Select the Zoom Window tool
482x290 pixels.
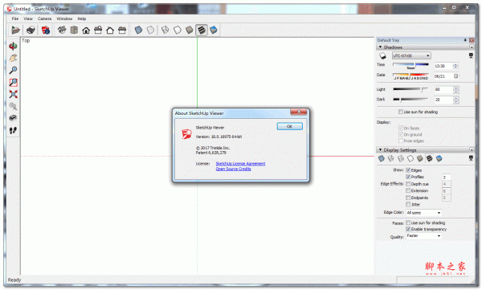point(13,82)
